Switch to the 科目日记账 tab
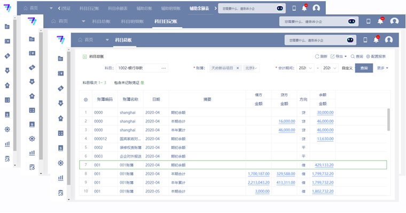 [x=165, y=22]
